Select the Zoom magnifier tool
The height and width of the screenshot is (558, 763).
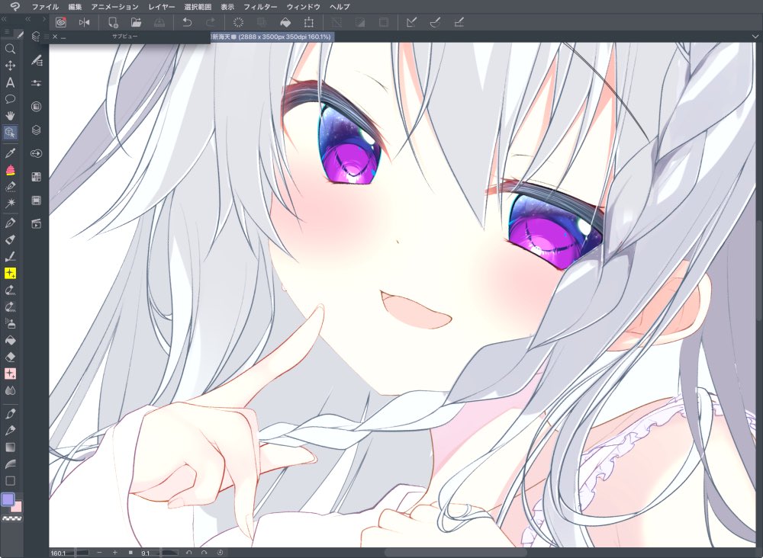coord(10,49)
